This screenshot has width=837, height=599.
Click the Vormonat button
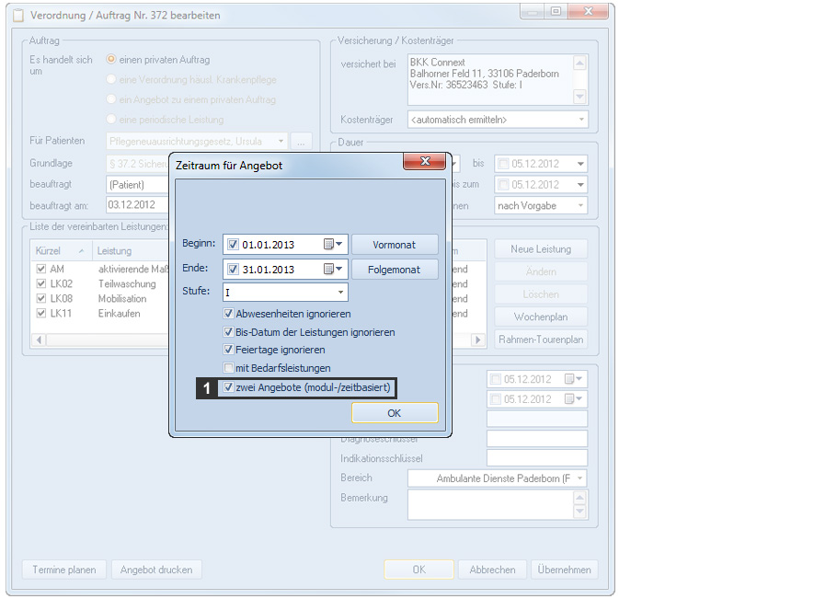[395, 245]
